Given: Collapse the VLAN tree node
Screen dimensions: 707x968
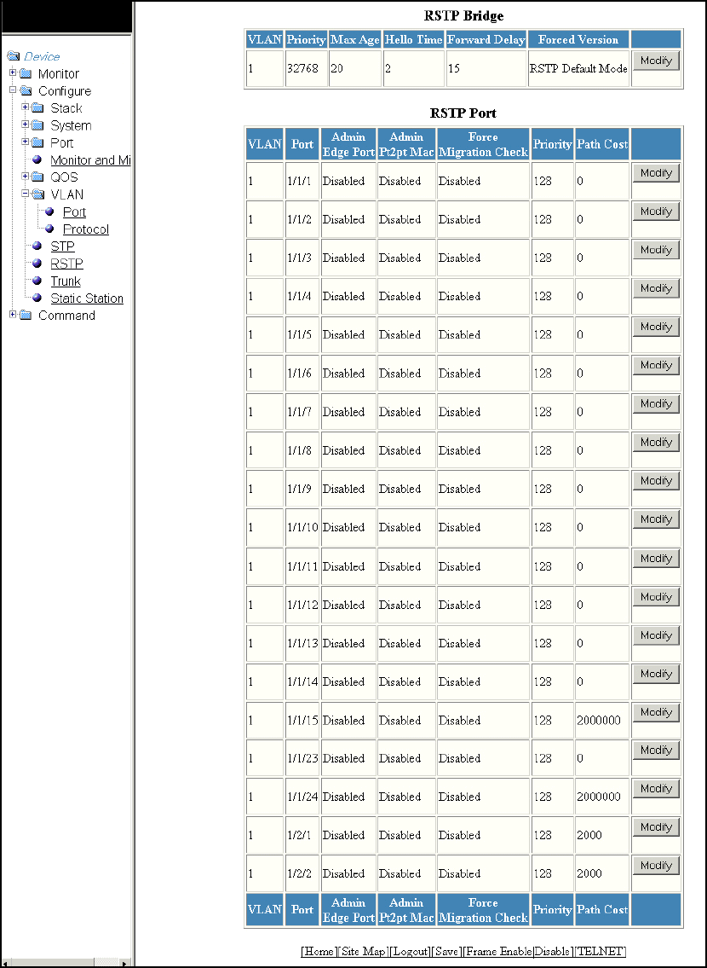Looking at the screenshot, I should tap(26, 194).
